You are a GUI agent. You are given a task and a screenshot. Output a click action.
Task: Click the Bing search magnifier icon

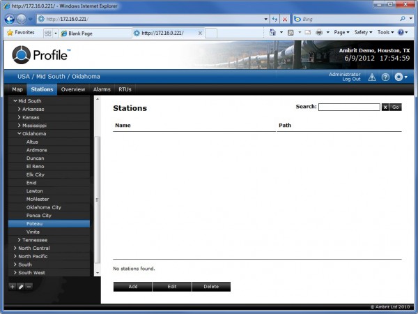tap(403, 18)
